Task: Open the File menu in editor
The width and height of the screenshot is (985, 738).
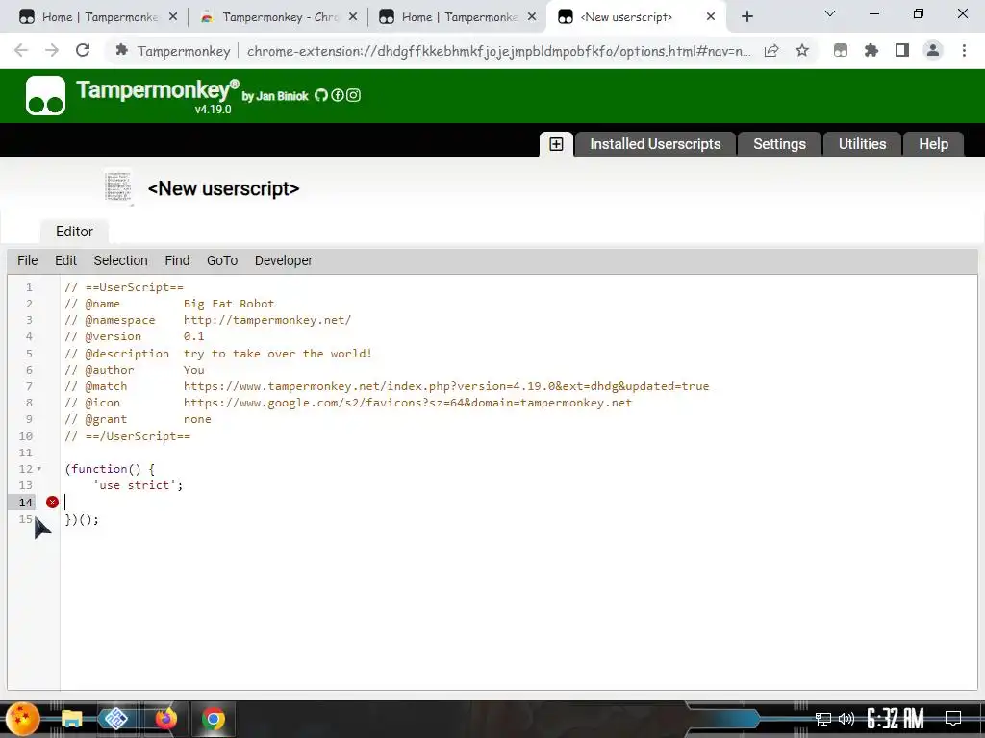Action: [x=28, y=260]
